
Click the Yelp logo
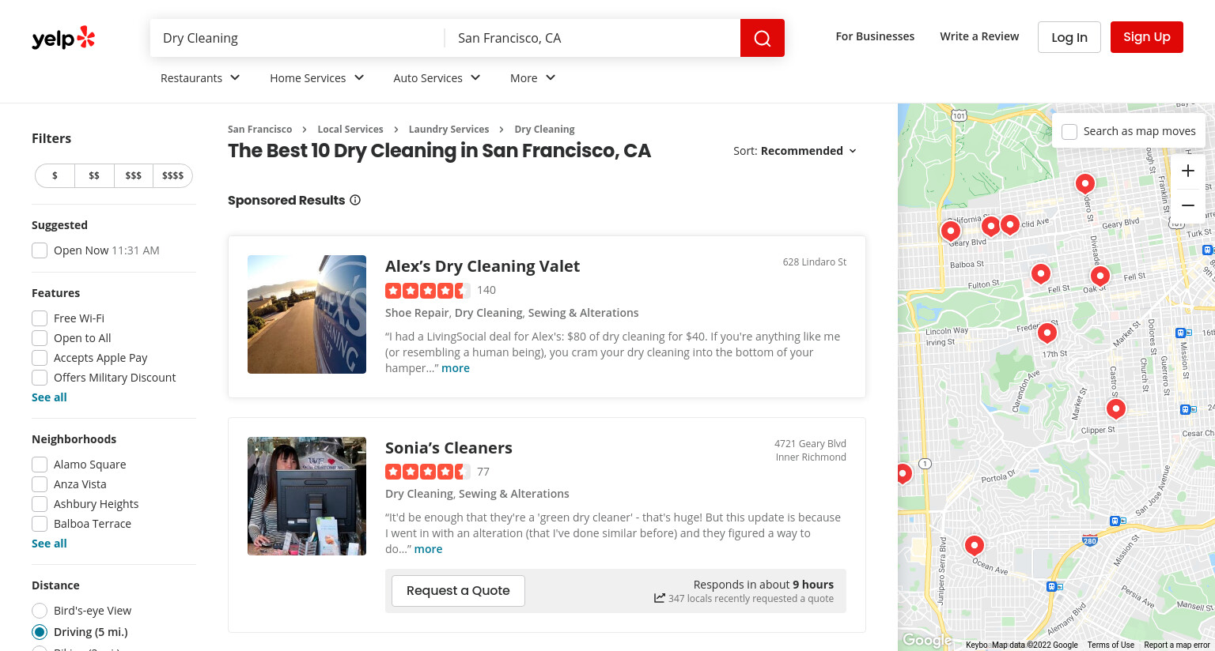coord(63,38)
